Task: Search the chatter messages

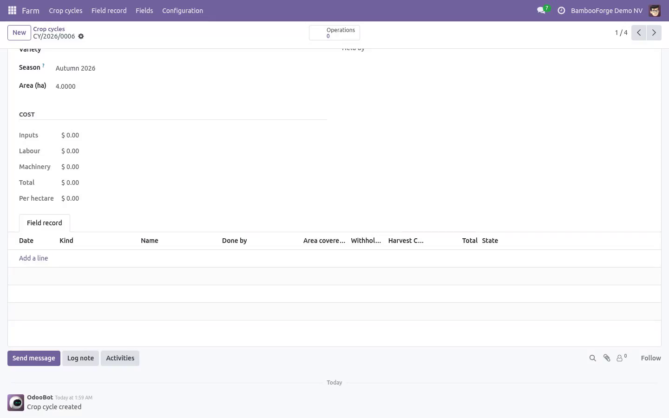Action: click(x=592, y=358)
